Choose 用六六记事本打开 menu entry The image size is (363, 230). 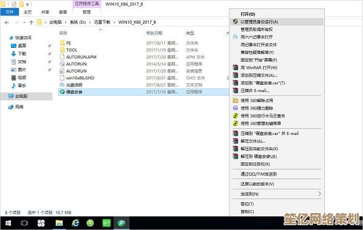257,37
